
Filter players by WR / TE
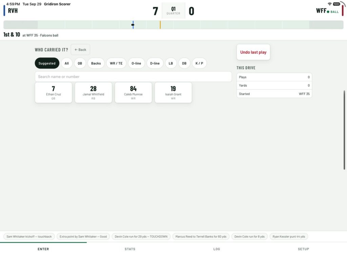116,63
